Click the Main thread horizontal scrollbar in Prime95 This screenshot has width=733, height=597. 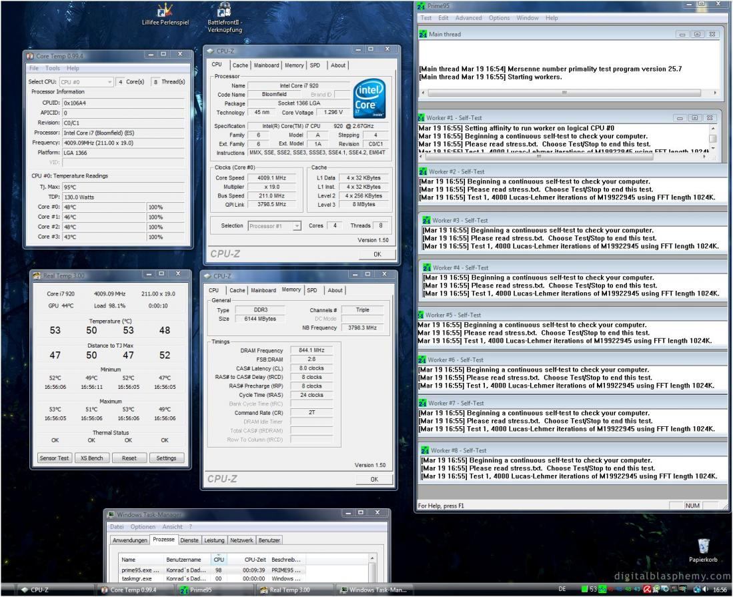pos(569,93)
